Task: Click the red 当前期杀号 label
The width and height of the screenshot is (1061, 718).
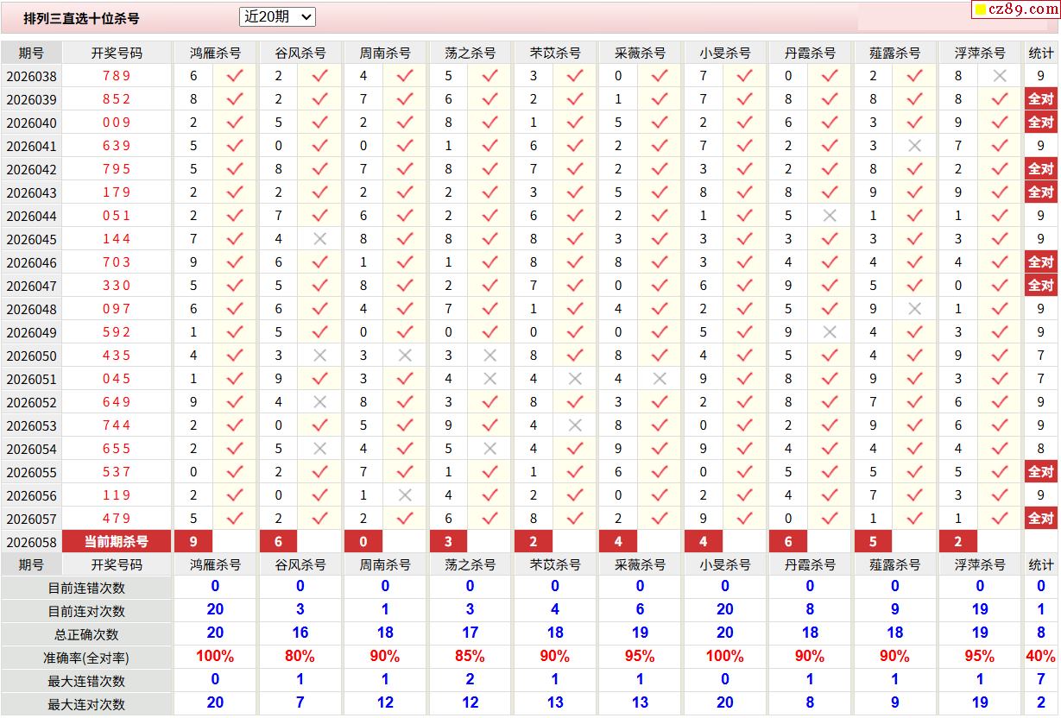Action: coord(117,542)
